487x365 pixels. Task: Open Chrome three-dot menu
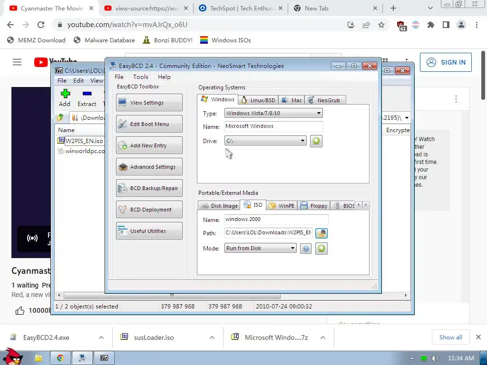tap(477, 25)
